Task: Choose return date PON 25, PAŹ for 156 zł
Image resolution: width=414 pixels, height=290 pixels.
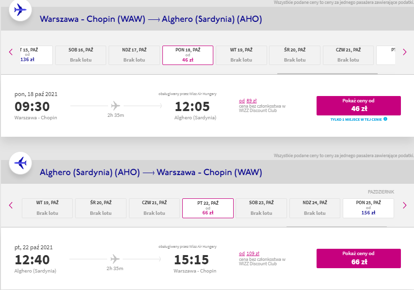Action: [x=368, y=208]
